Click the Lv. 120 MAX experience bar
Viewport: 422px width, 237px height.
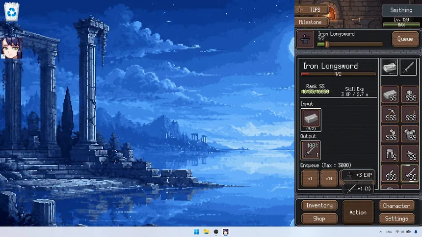click(x=401, y=24)
